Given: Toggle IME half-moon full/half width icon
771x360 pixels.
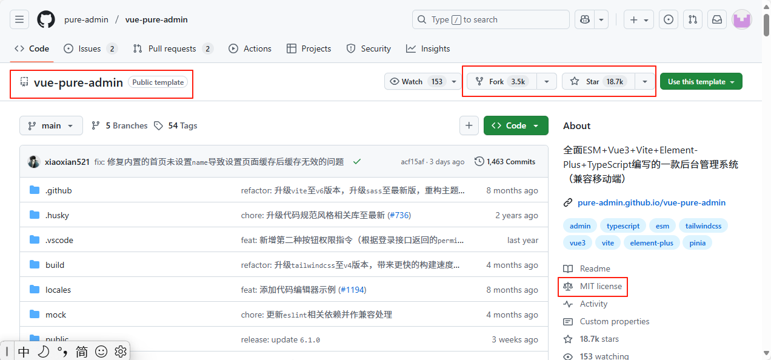Looking at the screenshot, I should (43, 351).
